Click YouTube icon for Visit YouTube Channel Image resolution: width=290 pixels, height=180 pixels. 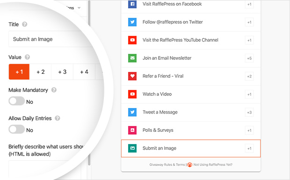coord(132,40)
